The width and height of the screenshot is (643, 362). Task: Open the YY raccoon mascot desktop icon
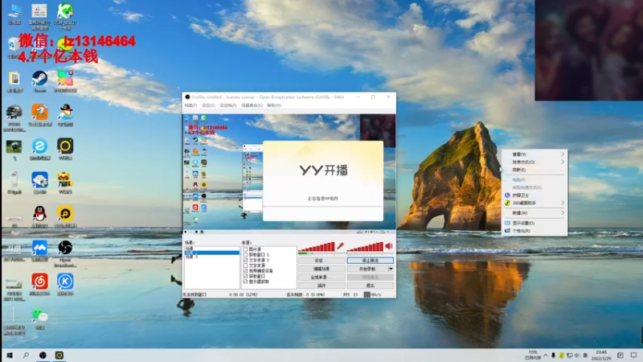pos(65,180)
